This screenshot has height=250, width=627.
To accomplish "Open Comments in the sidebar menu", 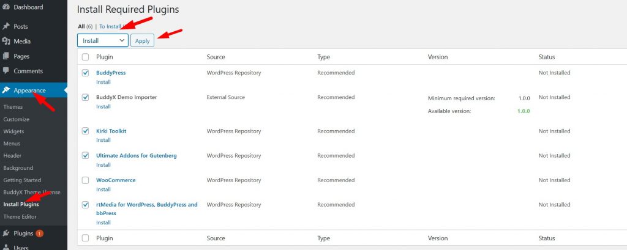I will tap(28, 71).
